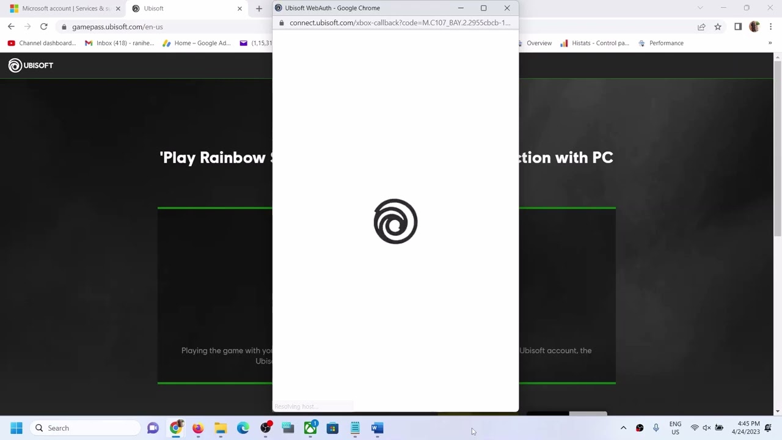
Task: Switch to Microsoft account Services tab
Action: coord(65,9)
